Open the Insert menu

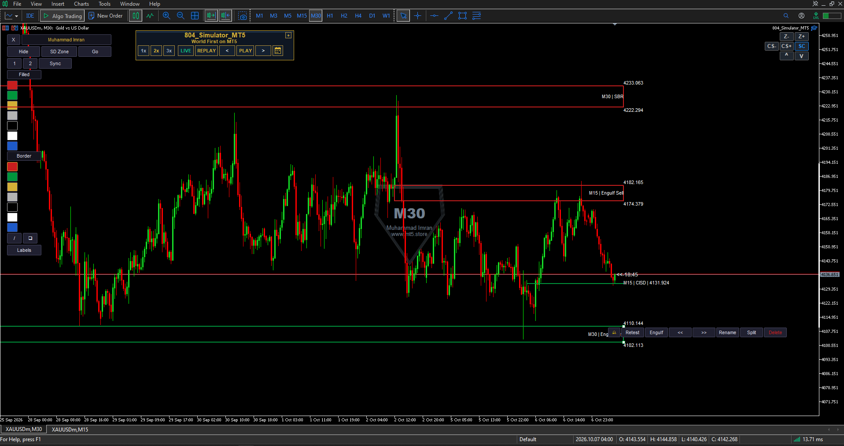(x=58, y=4)
